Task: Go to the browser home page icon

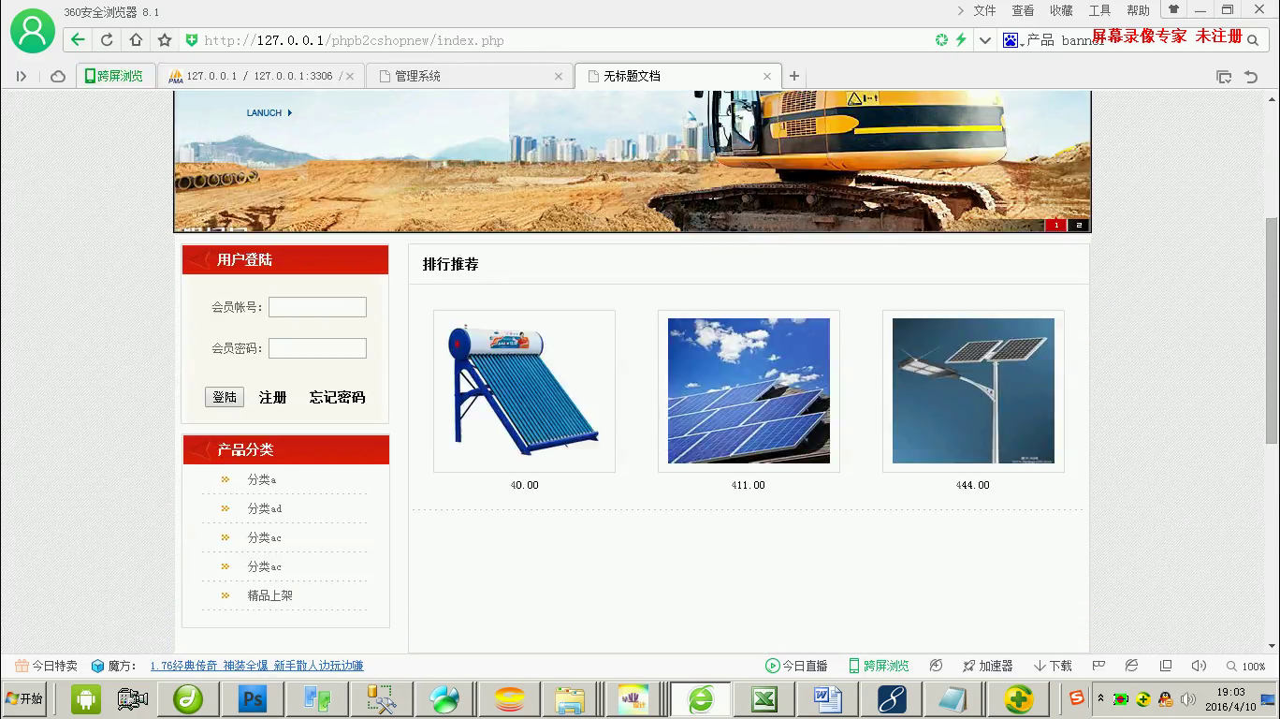Action: point(136,40)
